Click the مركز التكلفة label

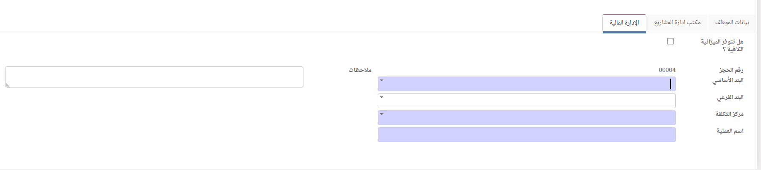click(x=729, y=114)
